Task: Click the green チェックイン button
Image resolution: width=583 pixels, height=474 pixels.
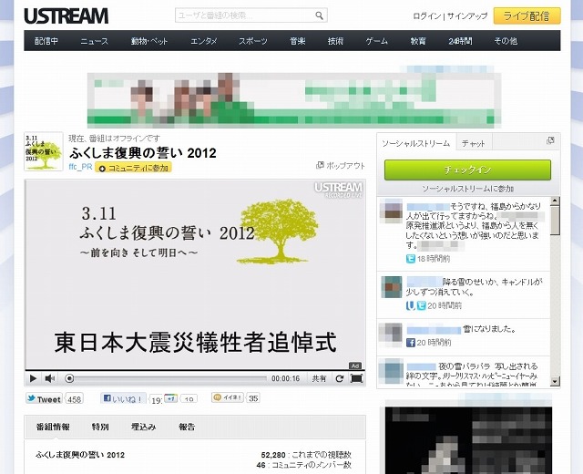Action: click(x=467, y=170)
